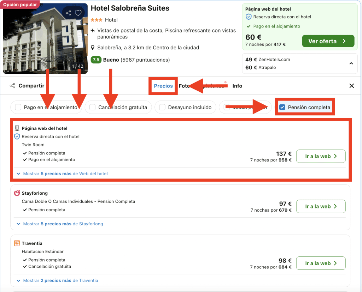Switch to the Precios tab

(x=163, y=86)
